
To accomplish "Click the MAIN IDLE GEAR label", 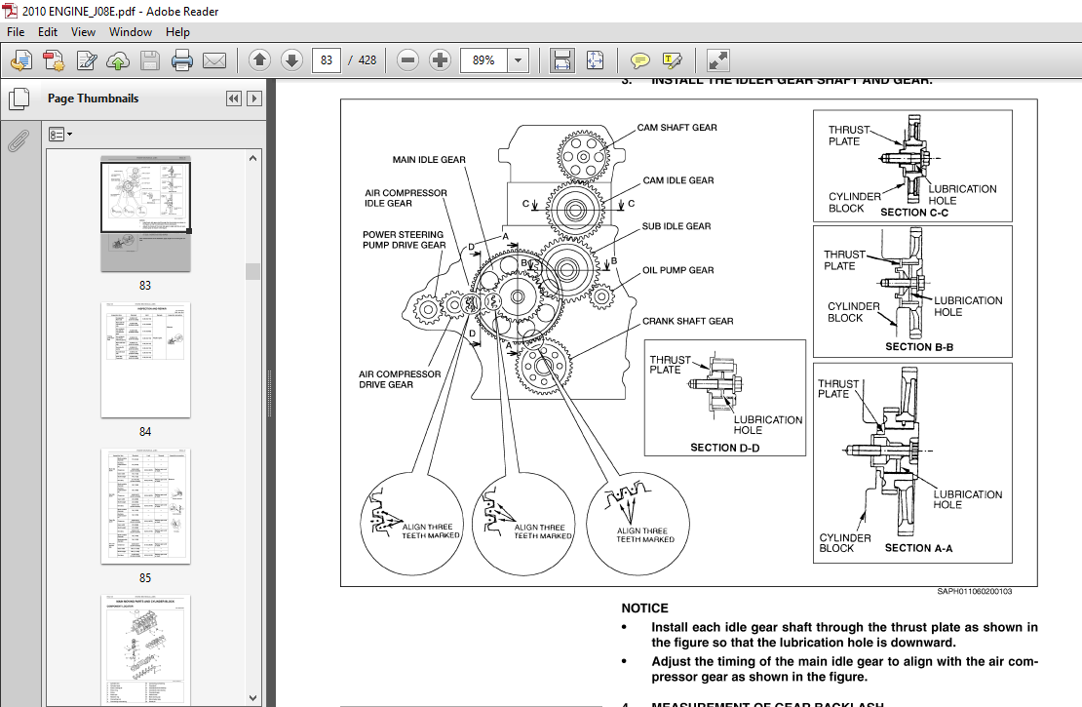I will pyautogui.click(x=429, y=160).
